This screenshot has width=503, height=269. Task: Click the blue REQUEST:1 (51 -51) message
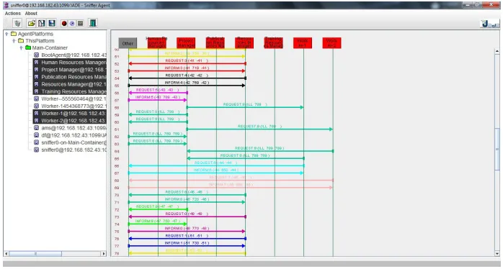pyautogui.click(x=187, y=238)
